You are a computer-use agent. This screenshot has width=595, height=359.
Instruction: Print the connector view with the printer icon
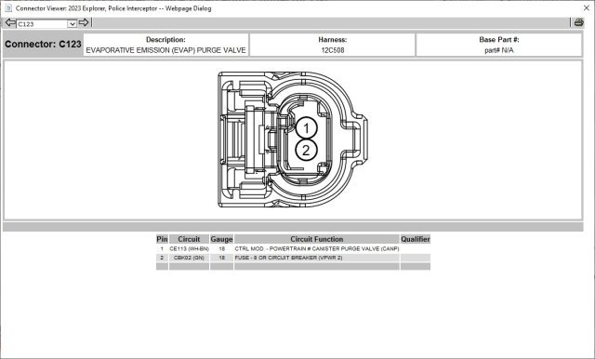578,22
